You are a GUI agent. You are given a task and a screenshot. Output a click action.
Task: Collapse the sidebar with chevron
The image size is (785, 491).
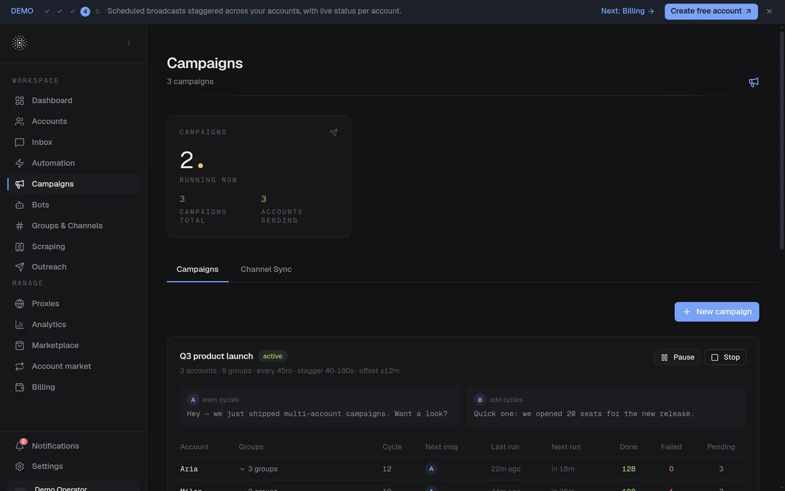(129, 43)
